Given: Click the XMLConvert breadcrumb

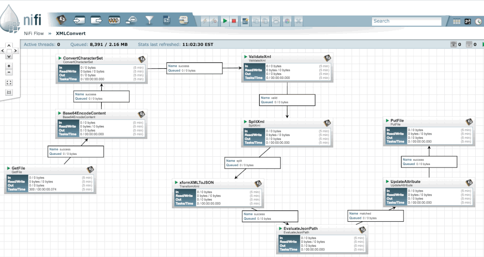Looking at the screenshot, I should (x=71, y=33).
